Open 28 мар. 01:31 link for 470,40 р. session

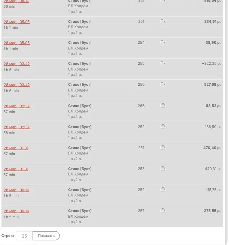16,148
